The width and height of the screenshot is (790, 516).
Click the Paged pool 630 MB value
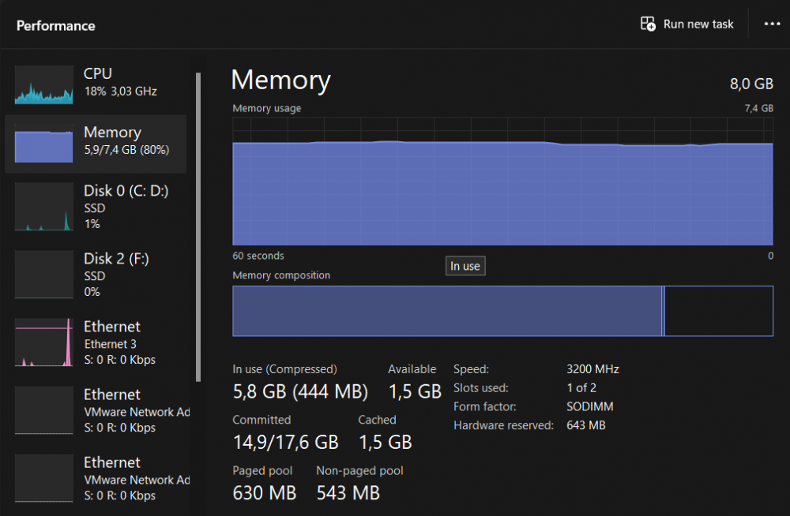coord(264,493)
